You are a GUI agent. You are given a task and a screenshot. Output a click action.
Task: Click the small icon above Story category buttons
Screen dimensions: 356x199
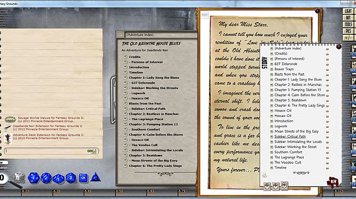click(x=265, y=175)
